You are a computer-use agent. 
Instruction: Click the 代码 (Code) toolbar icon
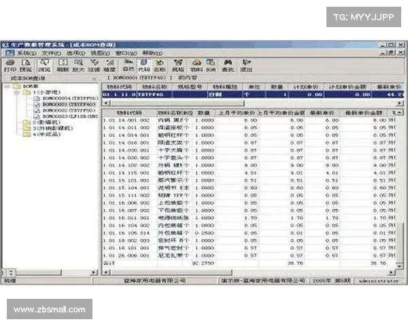144,66
